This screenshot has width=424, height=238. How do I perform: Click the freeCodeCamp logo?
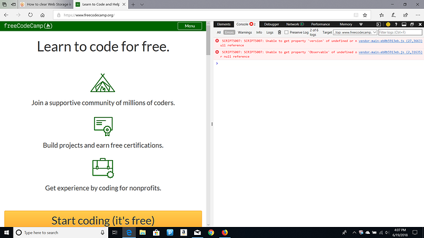coord(28,26)
